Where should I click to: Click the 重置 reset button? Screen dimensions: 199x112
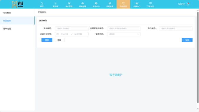[59, 40]
